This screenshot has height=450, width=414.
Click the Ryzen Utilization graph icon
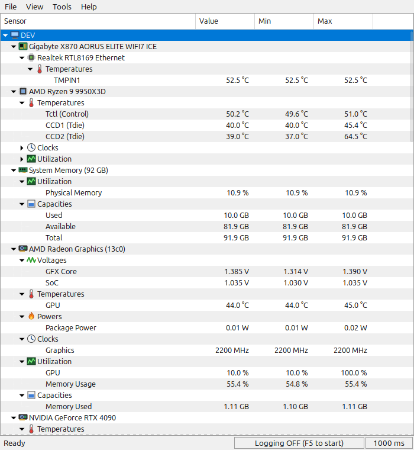(x=31, y=159)
